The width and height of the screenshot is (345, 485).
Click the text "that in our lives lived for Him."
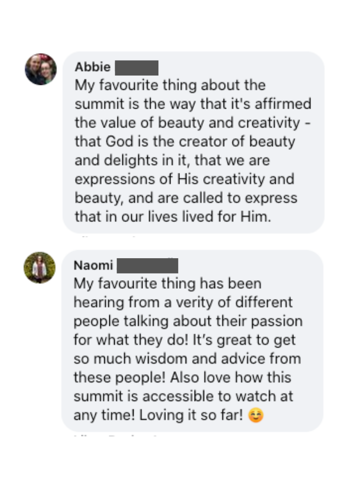point(173,217)
